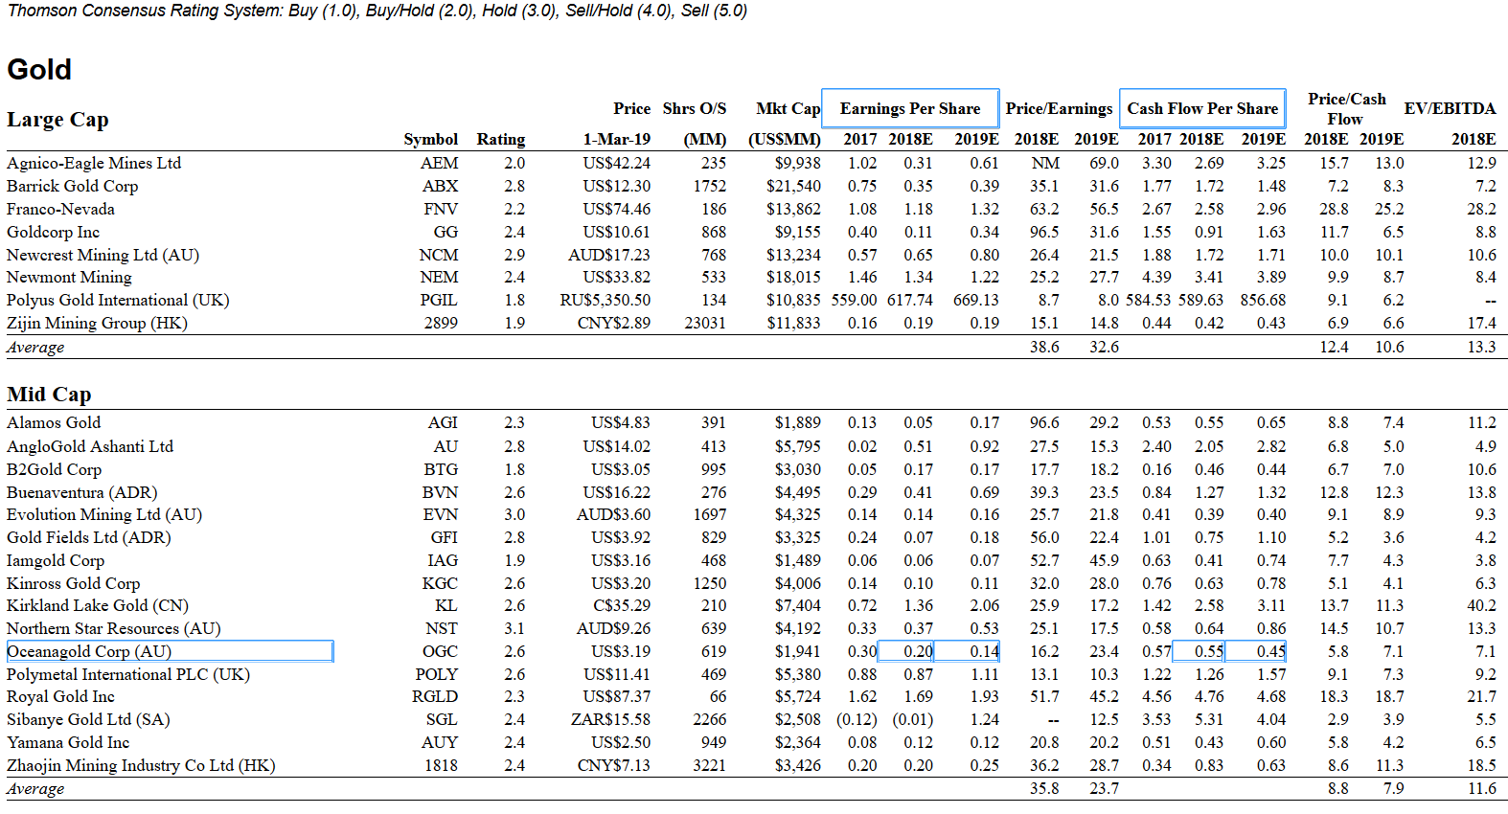The image size is (1508, 814).
Task: Select the "856.68" cash flow value
Action: click(1263, 300)
